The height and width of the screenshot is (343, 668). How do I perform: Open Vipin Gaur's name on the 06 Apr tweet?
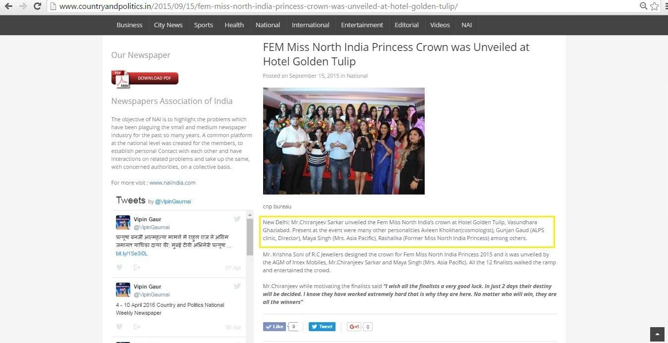click(x=147, y=287)
